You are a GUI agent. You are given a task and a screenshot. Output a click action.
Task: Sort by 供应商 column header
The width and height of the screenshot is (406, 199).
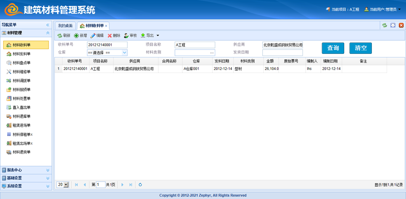135,61
